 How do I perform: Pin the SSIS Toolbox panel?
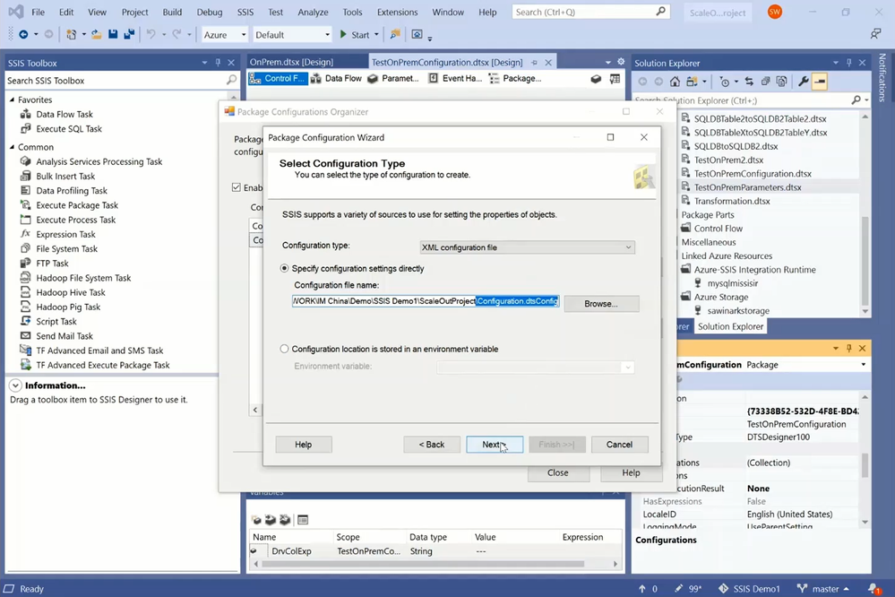[x=218, y=62]
